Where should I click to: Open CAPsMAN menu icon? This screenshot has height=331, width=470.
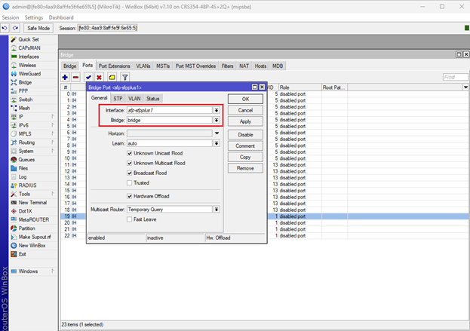(14, 48)
